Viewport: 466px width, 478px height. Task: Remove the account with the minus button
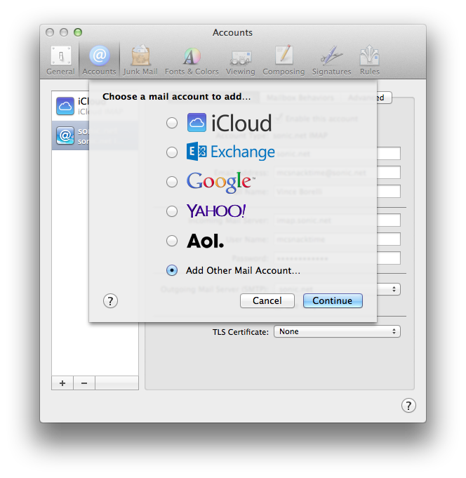tap(84, 383)
